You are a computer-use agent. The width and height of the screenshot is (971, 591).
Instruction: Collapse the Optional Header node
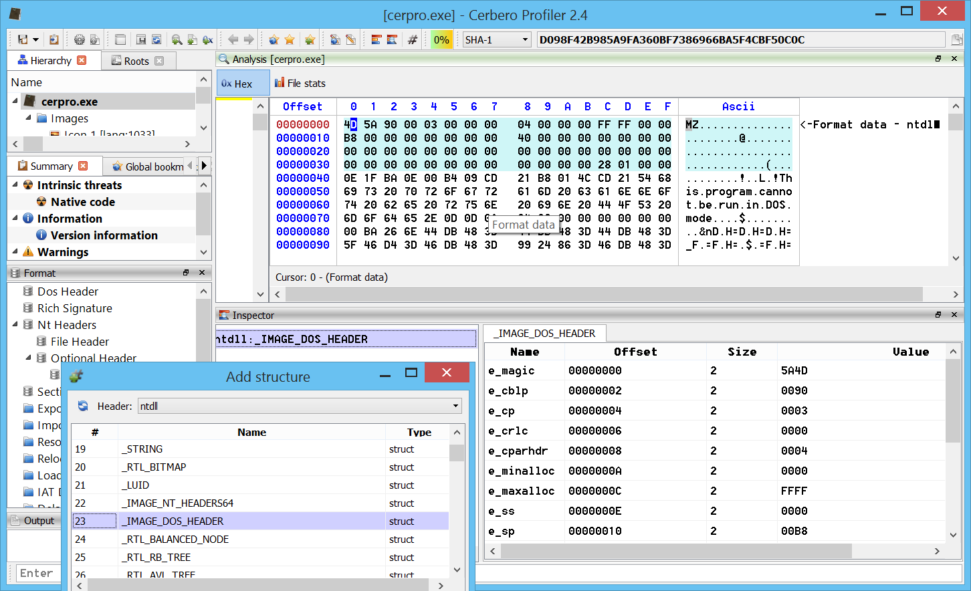coord(28,358)
